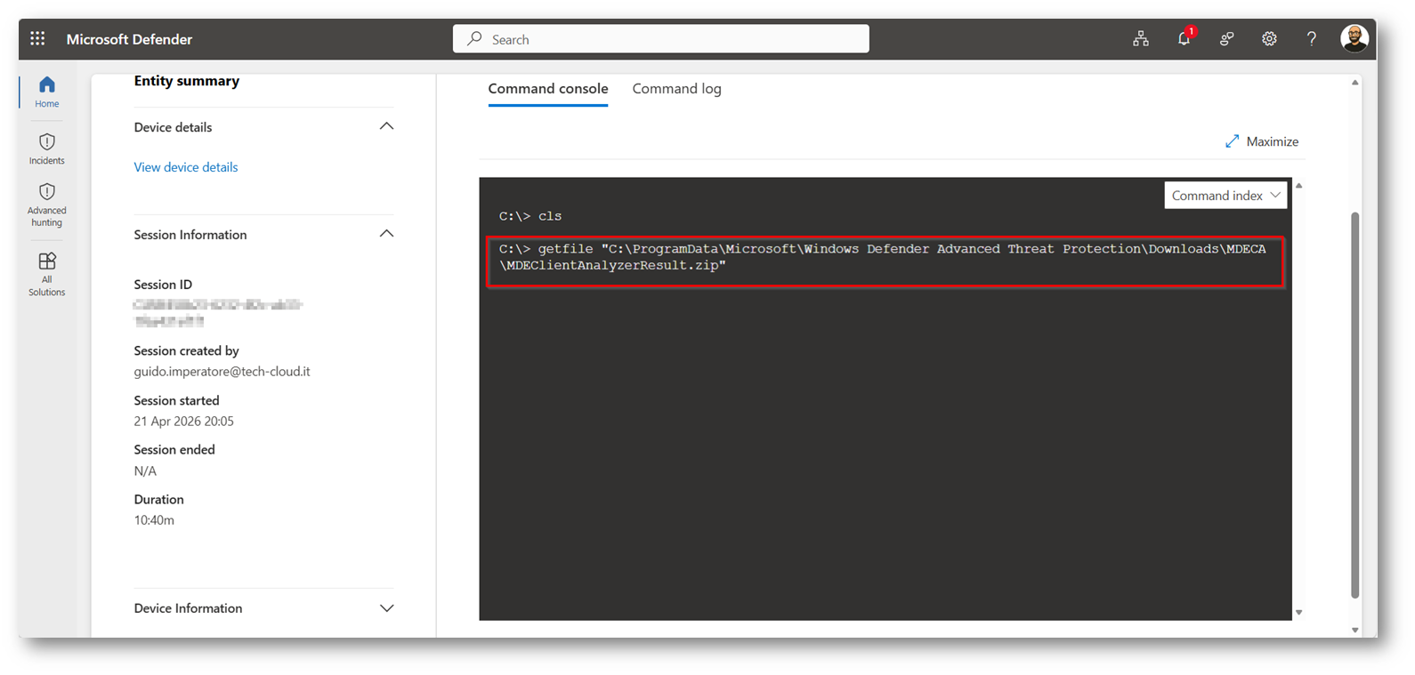Select the Command console tab
Screen dimensions: 1415x675
pyautogui.click(x=548, y=89)
